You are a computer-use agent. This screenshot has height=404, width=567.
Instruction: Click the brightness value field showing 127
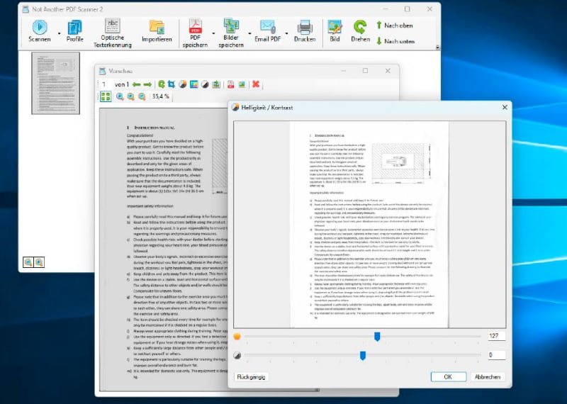point(497,336)
